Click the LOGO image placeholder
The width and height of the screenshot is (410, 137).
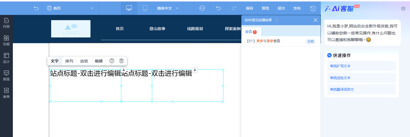pyautogui.click(x=71, y=29)
